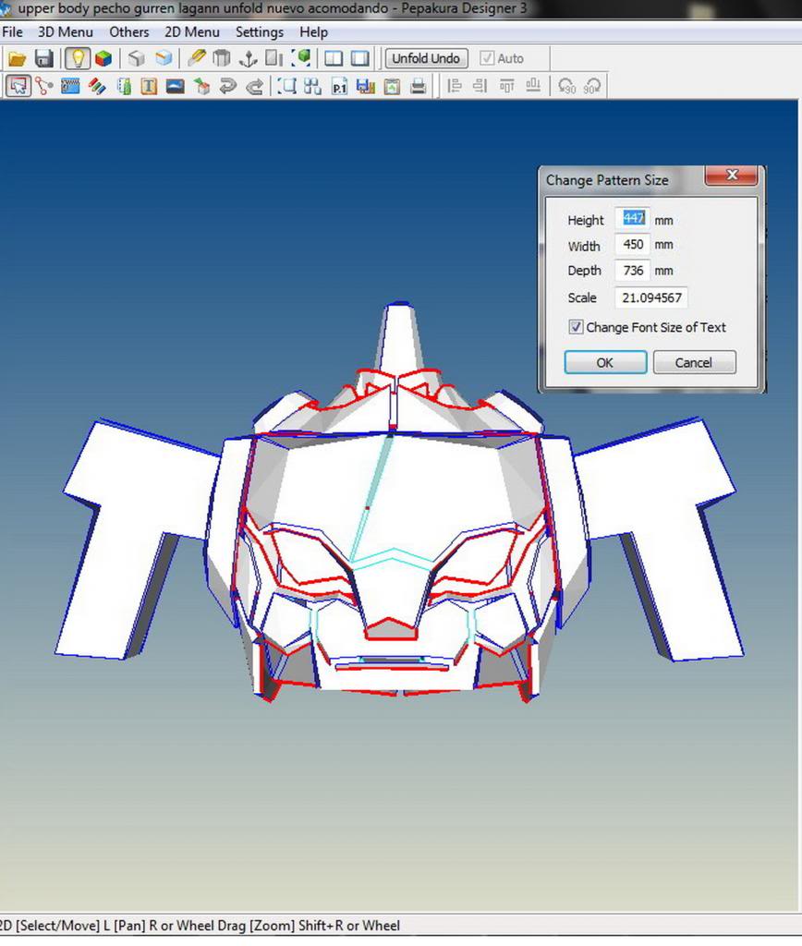This screenshot has height=946, width=802.
Task: Click the undo curved arrow icon
Action: click(227, 86)
